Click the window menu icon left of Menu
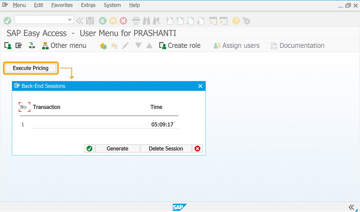 pyautogui.click(x=5, y=5)
